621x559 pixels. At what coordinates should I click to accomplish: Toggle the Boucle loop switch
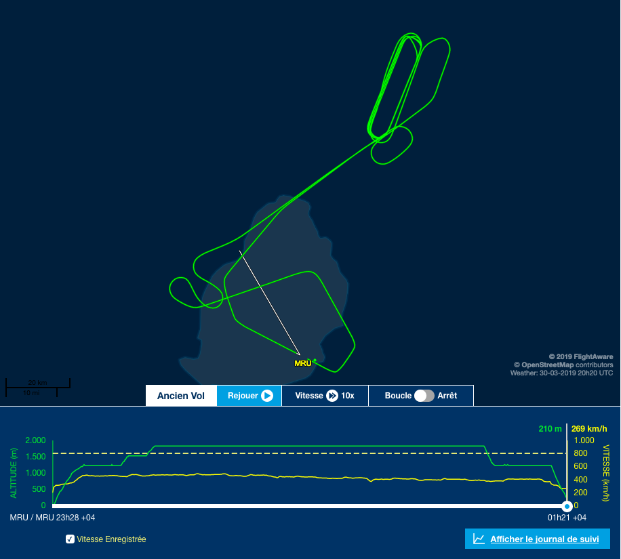coord(424,396)
